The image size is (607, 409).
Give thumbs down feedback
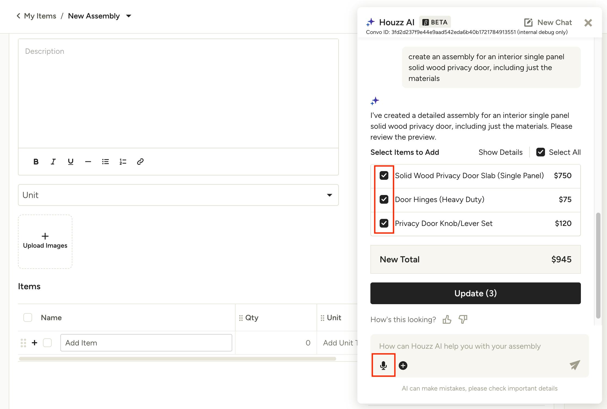(463, 319)
